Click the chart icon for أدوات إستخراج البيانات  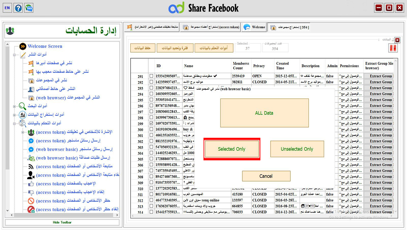point(23,114)
